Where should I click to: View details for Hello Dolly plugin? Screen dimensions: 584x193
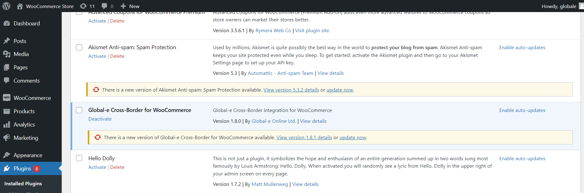tap(305, 184)
